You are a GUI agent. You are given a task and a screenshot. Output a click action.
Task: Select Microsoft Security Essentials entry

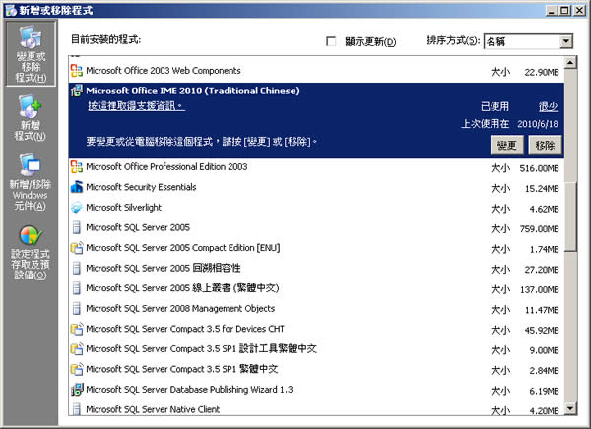[x=141, y=187]
